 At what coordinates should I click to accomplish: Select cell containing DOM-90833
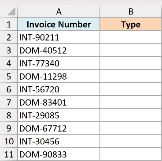click(59, 154)
